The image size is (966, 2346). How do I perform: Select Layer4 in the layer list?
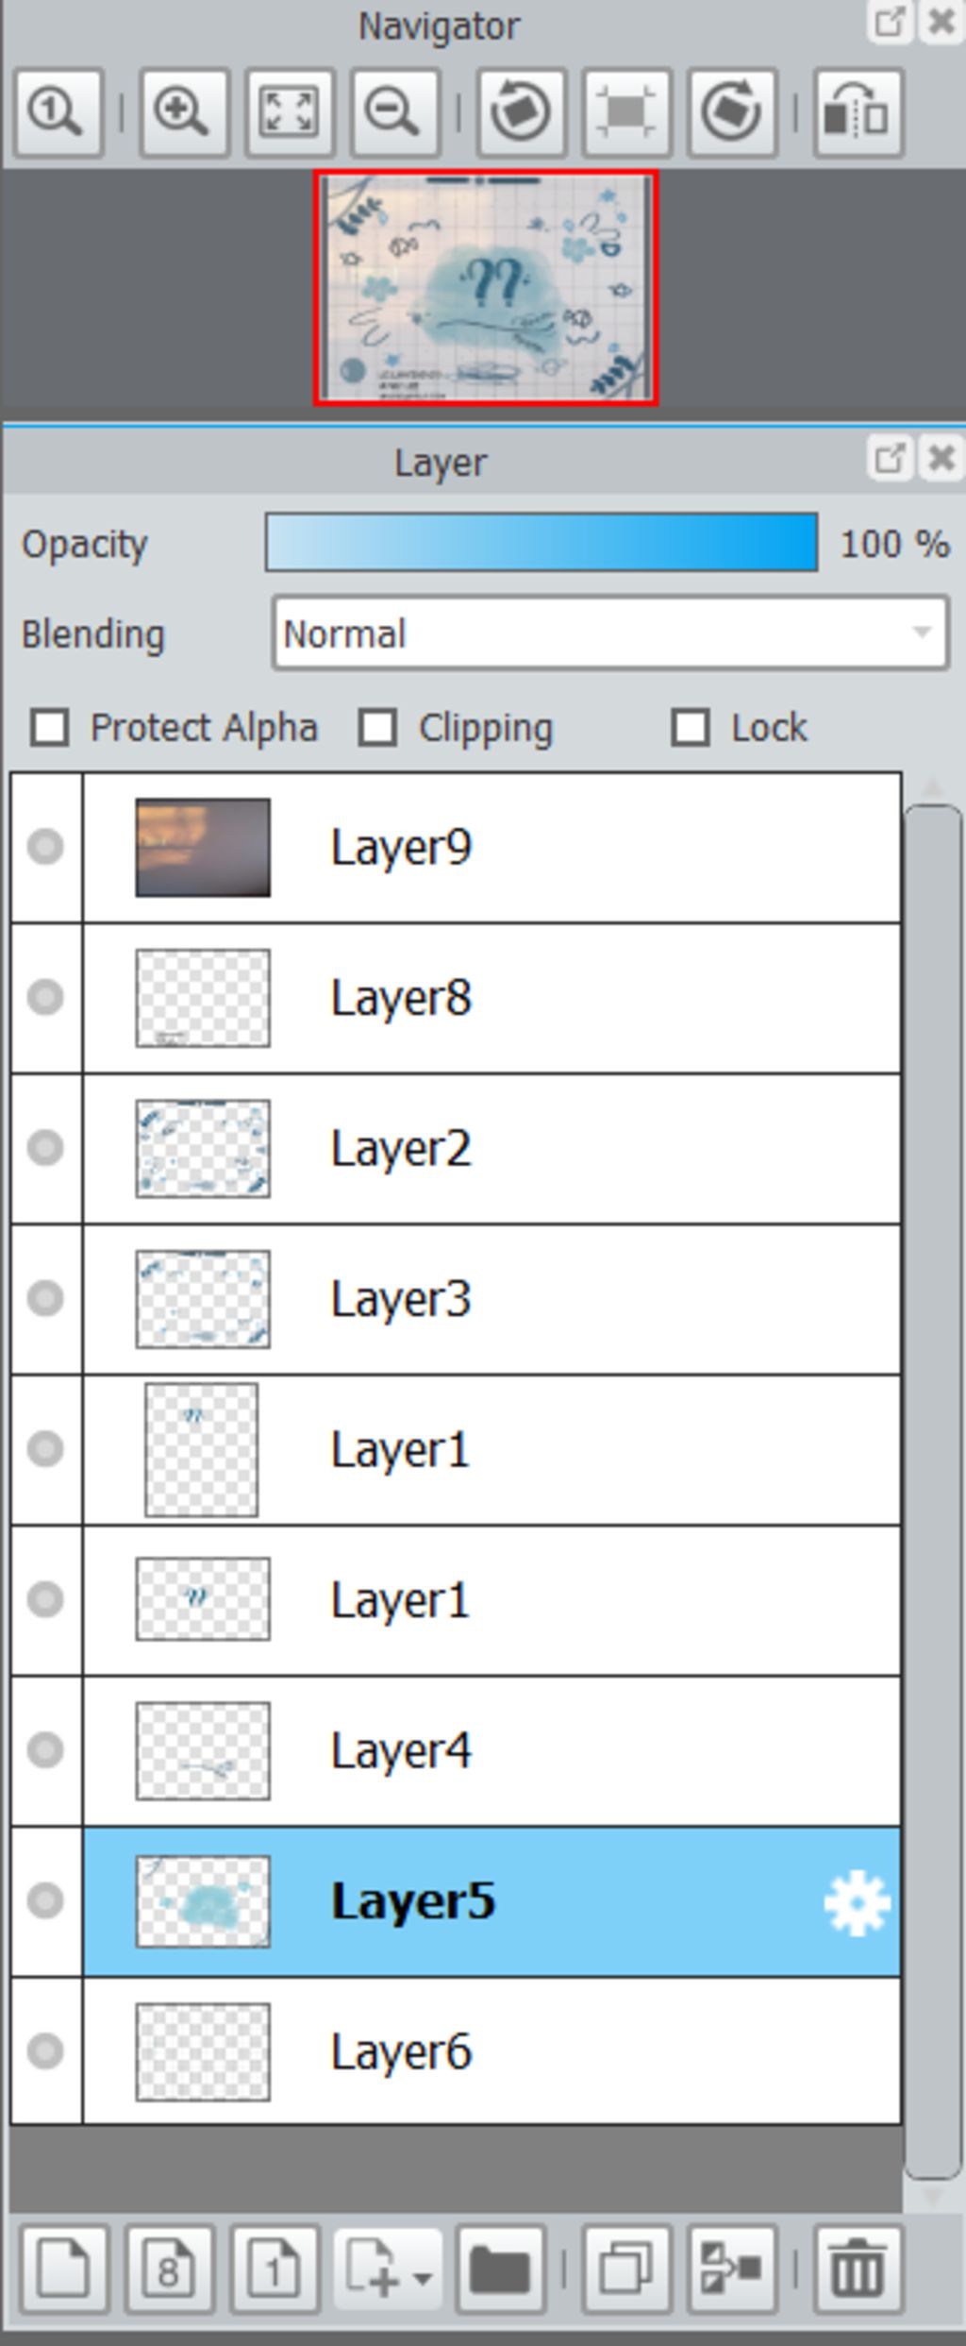click(491, 1751)
